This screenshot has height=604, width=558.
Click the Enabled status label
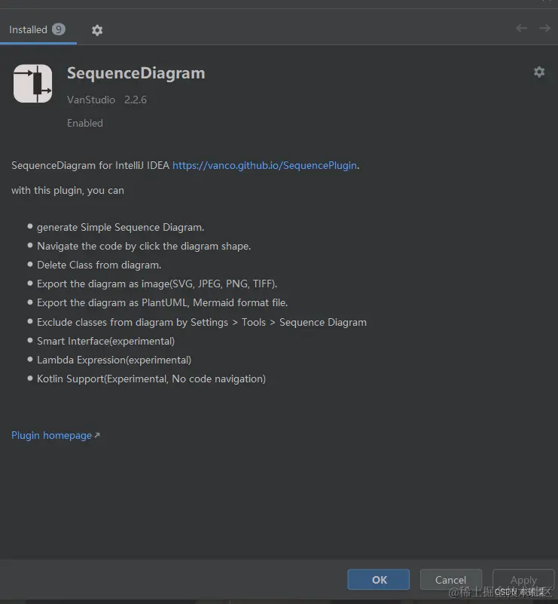click(x=85, y=123)
